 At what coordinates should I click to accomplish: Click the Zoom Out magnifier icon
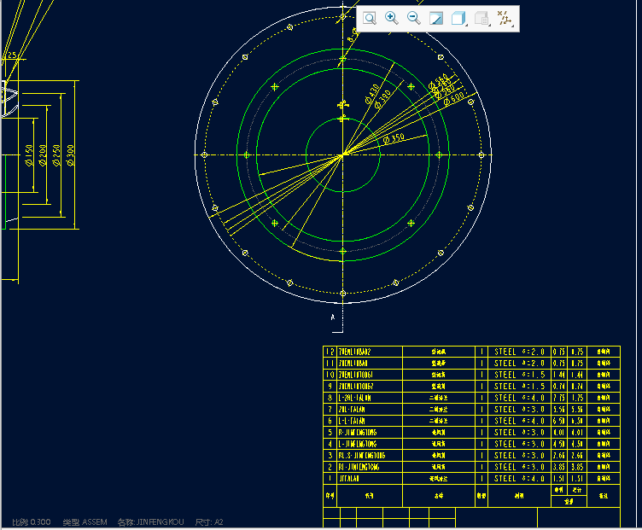point(413,18)
